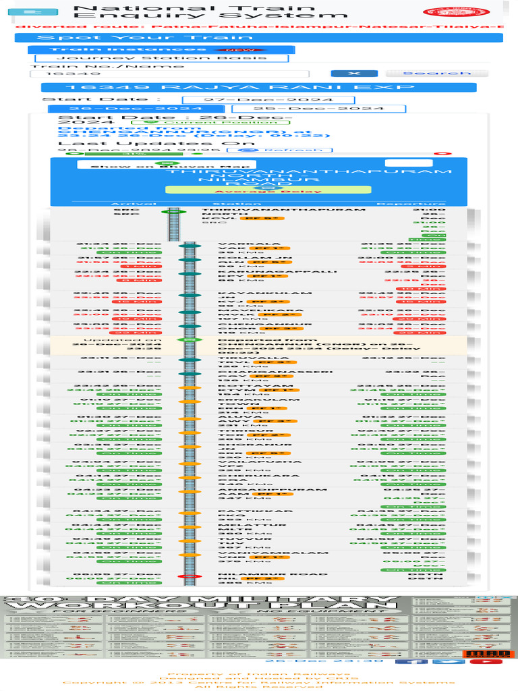Click Kollam Jn 1 Min arrival delay badge
The width and height of the screenshot is (518, 691).
click(x=142, y=266)
